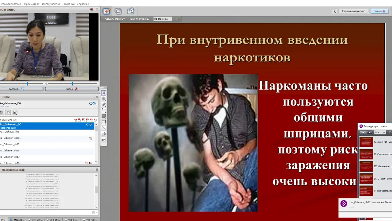Revoke whiteboard permission for all participants
The width and height of the screenshot is (392, 221).
click(x=87, y=120)
